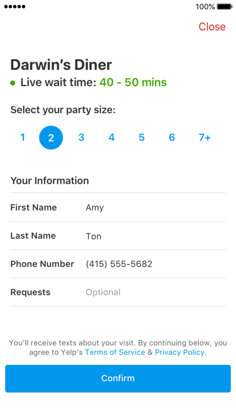Viewport: 236px width, 419px height.
Task: Click the green live wait time dot
Action: pyautogui.click(x=13, y=83)
